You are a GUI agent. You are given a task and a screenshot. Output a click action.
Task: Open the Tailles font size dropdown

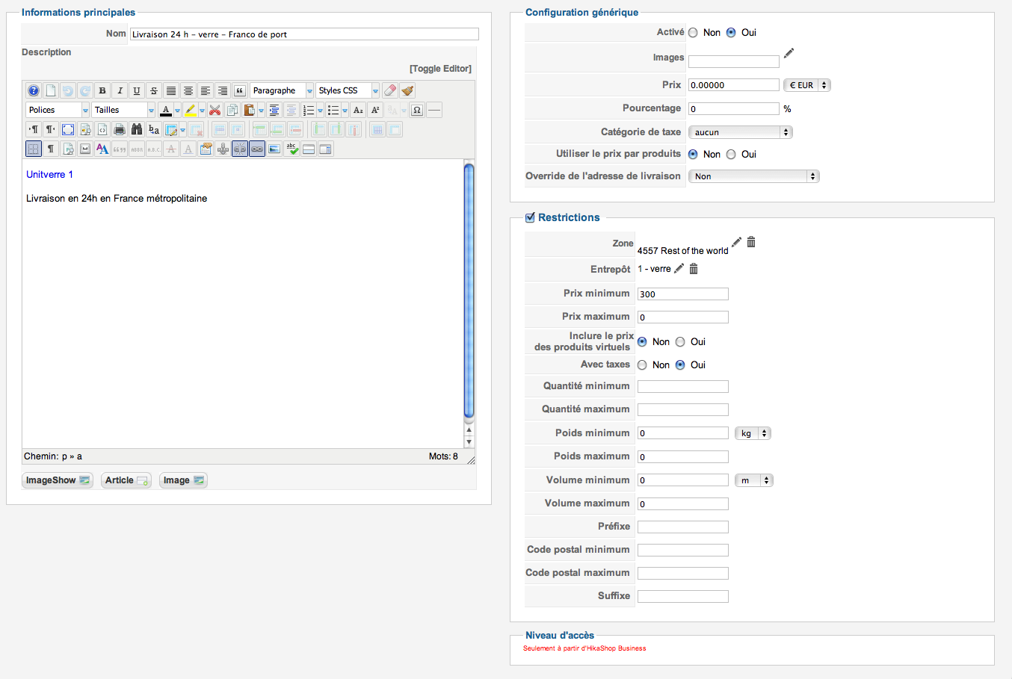[123, 110]
